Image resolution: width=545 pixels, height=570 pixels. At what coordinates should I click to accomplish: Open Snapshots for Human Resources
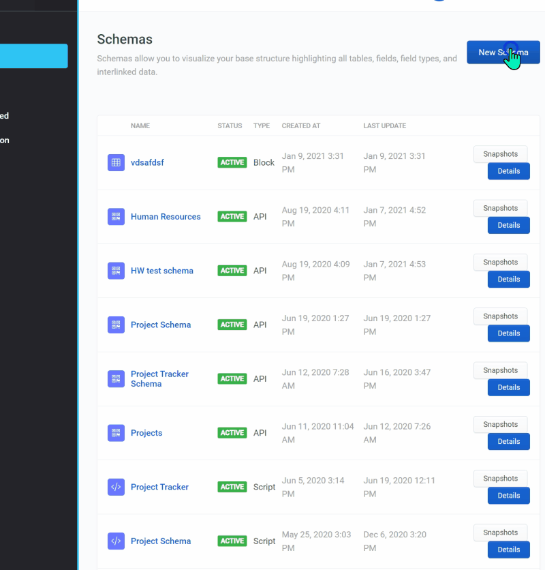point(500,208)
